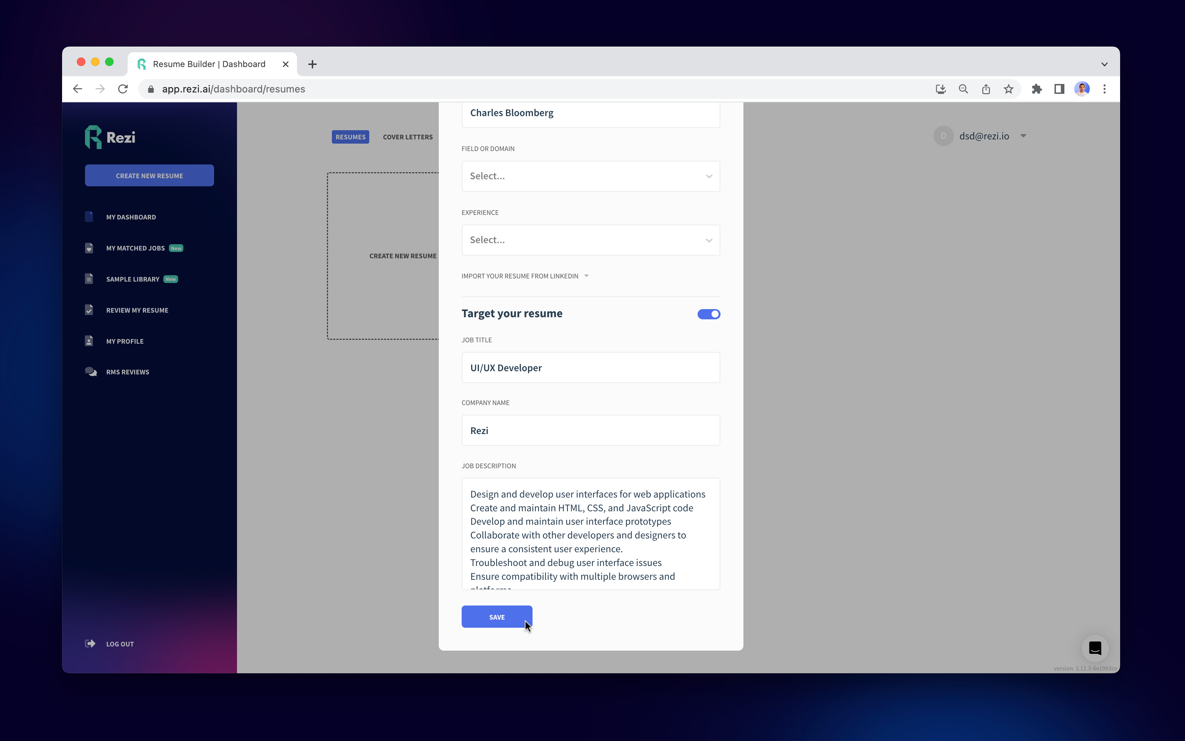Toggle the browser side panel icon
The image size is (1185, 741).
pos(1059,89)
